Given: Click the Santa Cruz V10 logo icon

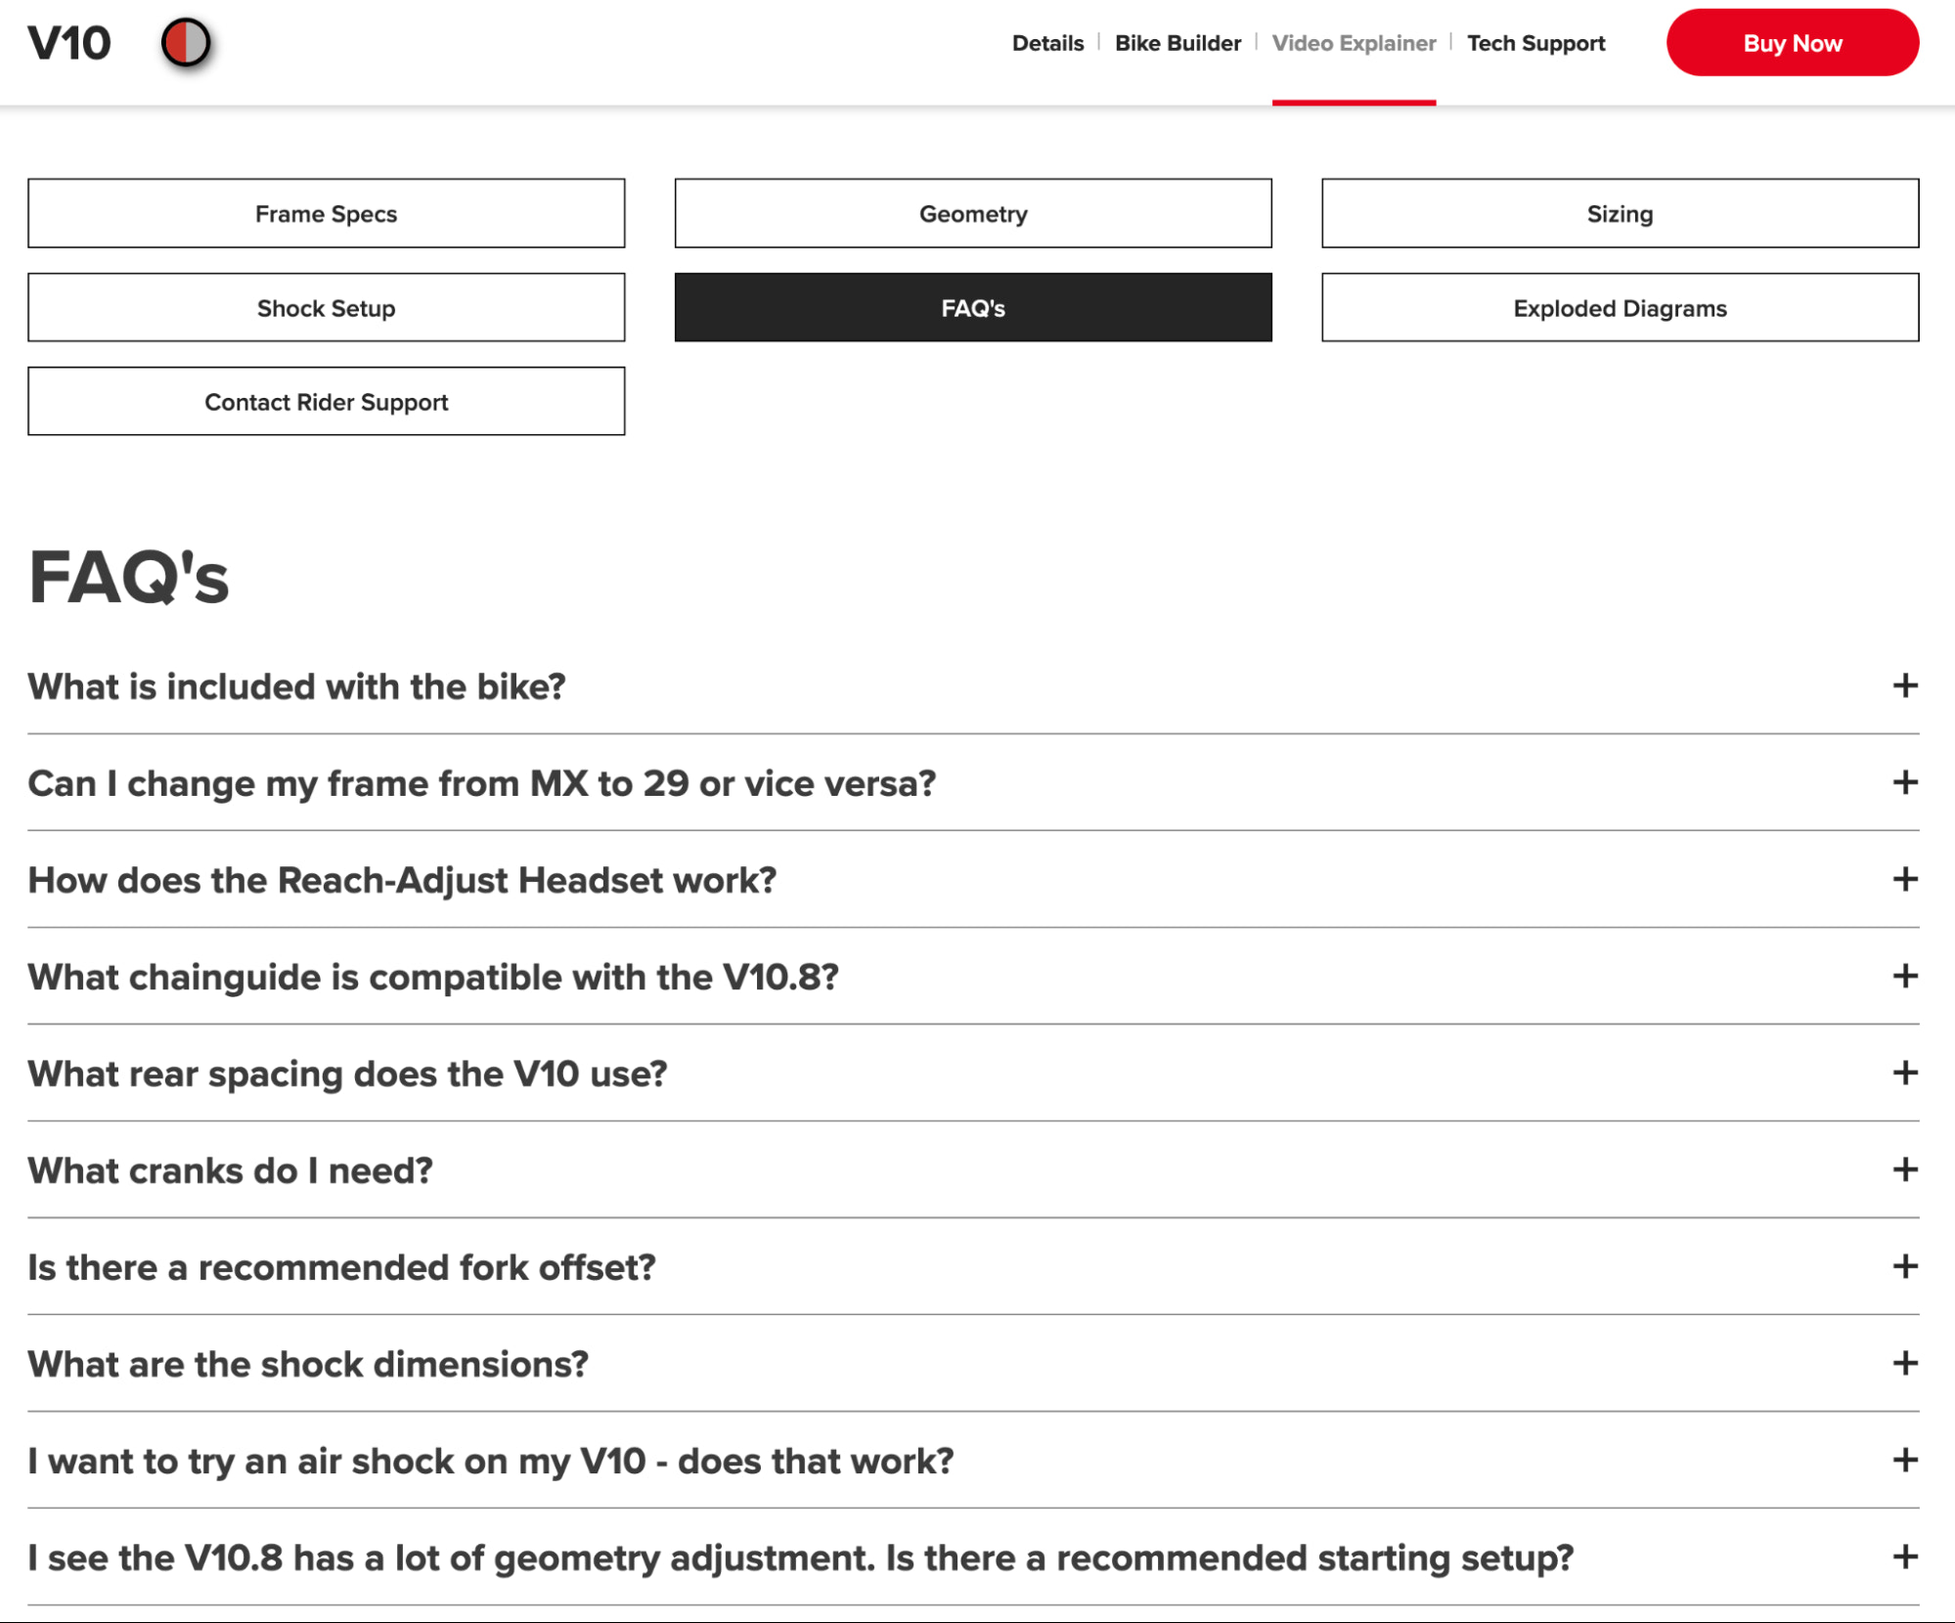Looking at the screenshot, I should pyautogui.click(x=187, y=42).
